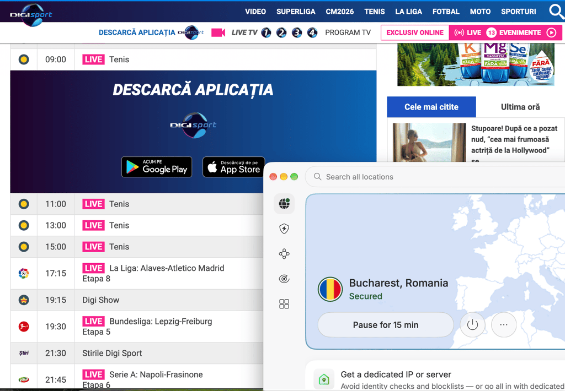Click the Google Play download badge
The image size is (565, 391).
click(157, 167)
